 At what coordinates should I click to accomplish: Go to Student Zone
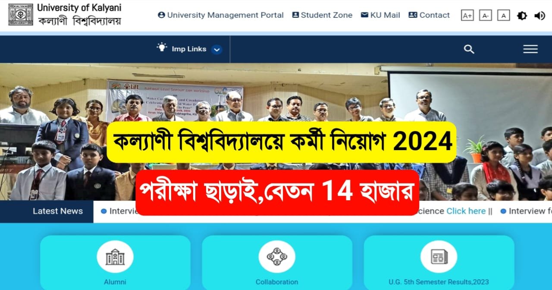(322, 15)
